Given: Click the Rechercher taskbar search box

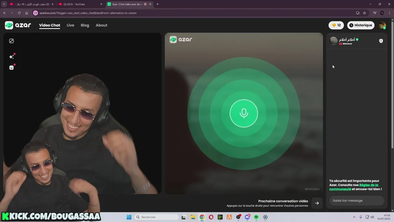Looking at the screenshot, I should [x=157, y=217].
